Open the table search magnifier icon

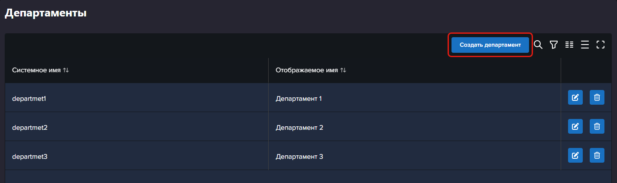click(x=538, y=45)
